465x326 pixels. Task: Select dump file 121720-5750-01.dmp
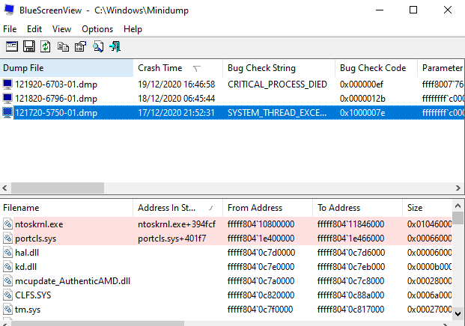tap(56, 113)
